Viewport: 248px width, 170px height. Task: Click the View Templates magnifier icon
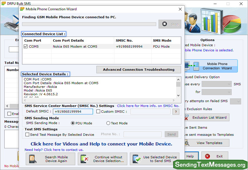[187, 143]
